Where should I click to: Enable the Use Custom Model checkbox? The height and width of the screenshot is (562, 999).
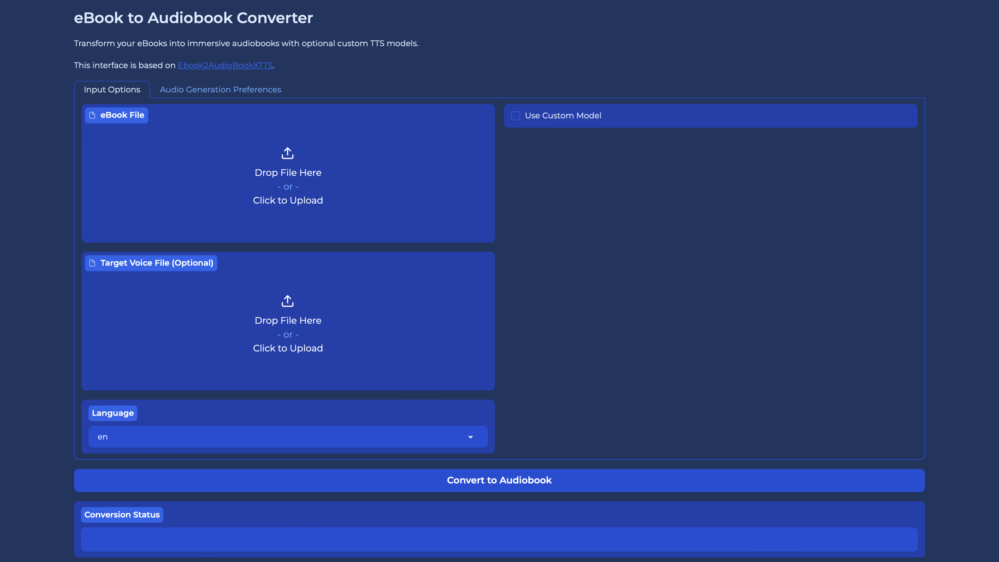pyautogui.click(x=515, y=116)
